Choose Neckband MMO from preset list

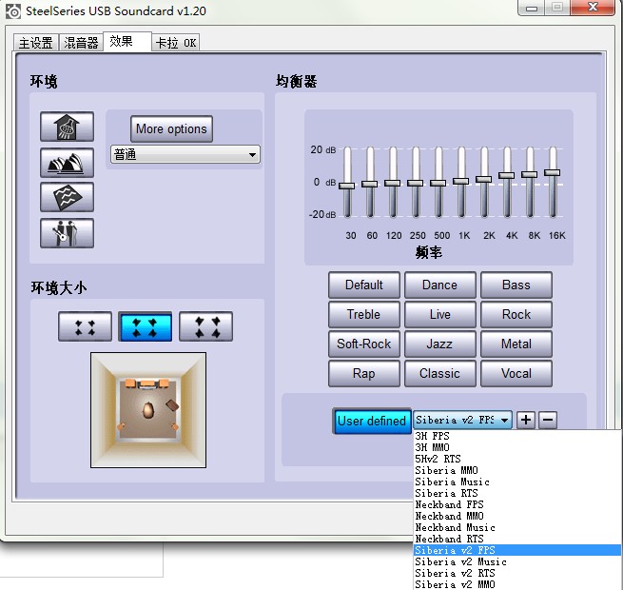[x=517, y=516]
